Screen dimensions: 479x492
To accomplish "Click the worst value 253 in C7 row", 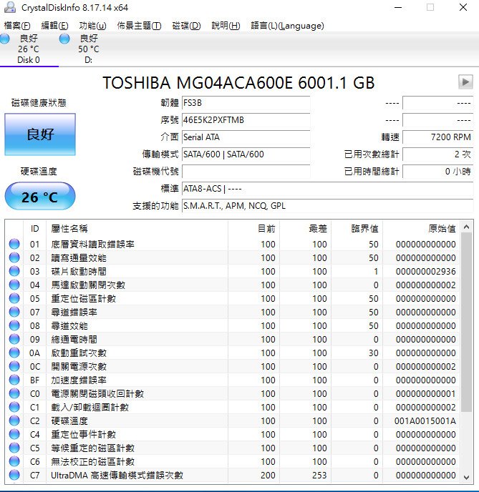I will pos(319,476).
